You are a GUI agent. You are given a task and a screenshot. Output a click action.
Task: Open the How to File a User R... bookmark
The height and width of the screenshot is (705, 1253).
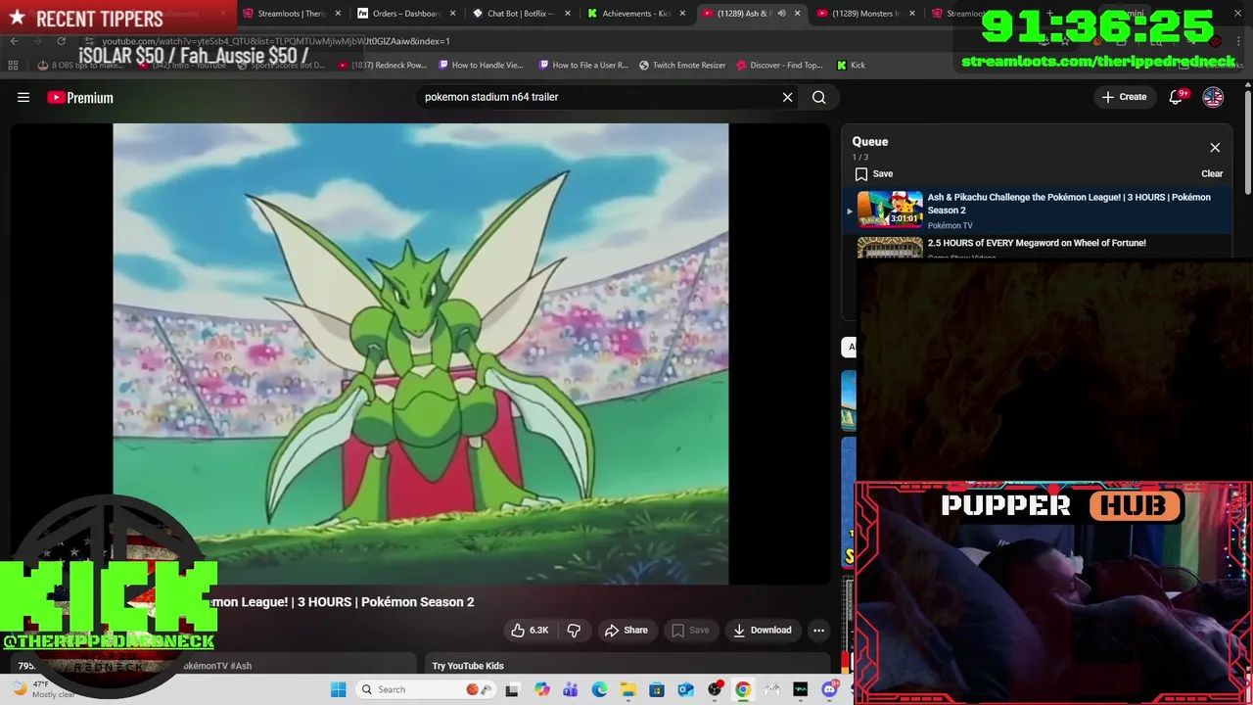tap(582, 65)
